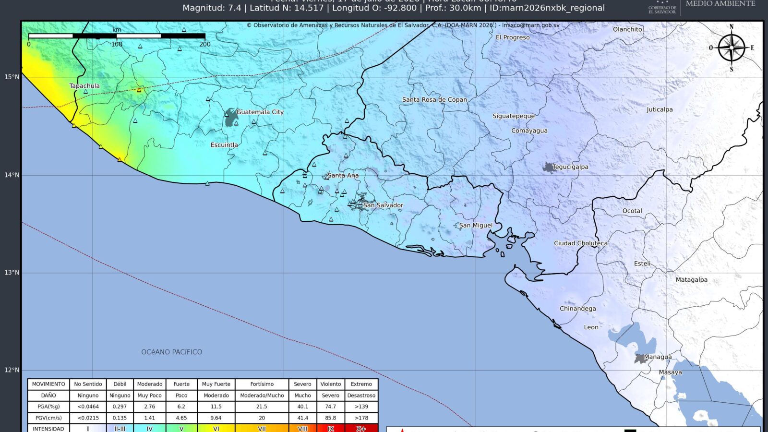Click the Tapachula station triangle
The height and width of the screenshot is (432, 768).
click(85, 91)
